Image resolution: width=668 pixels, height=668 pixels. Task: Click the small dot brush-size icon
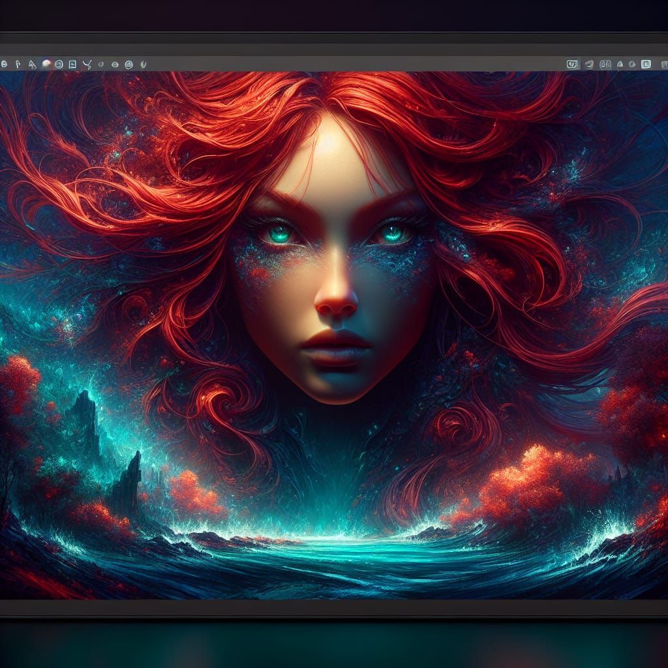(100, 63)
